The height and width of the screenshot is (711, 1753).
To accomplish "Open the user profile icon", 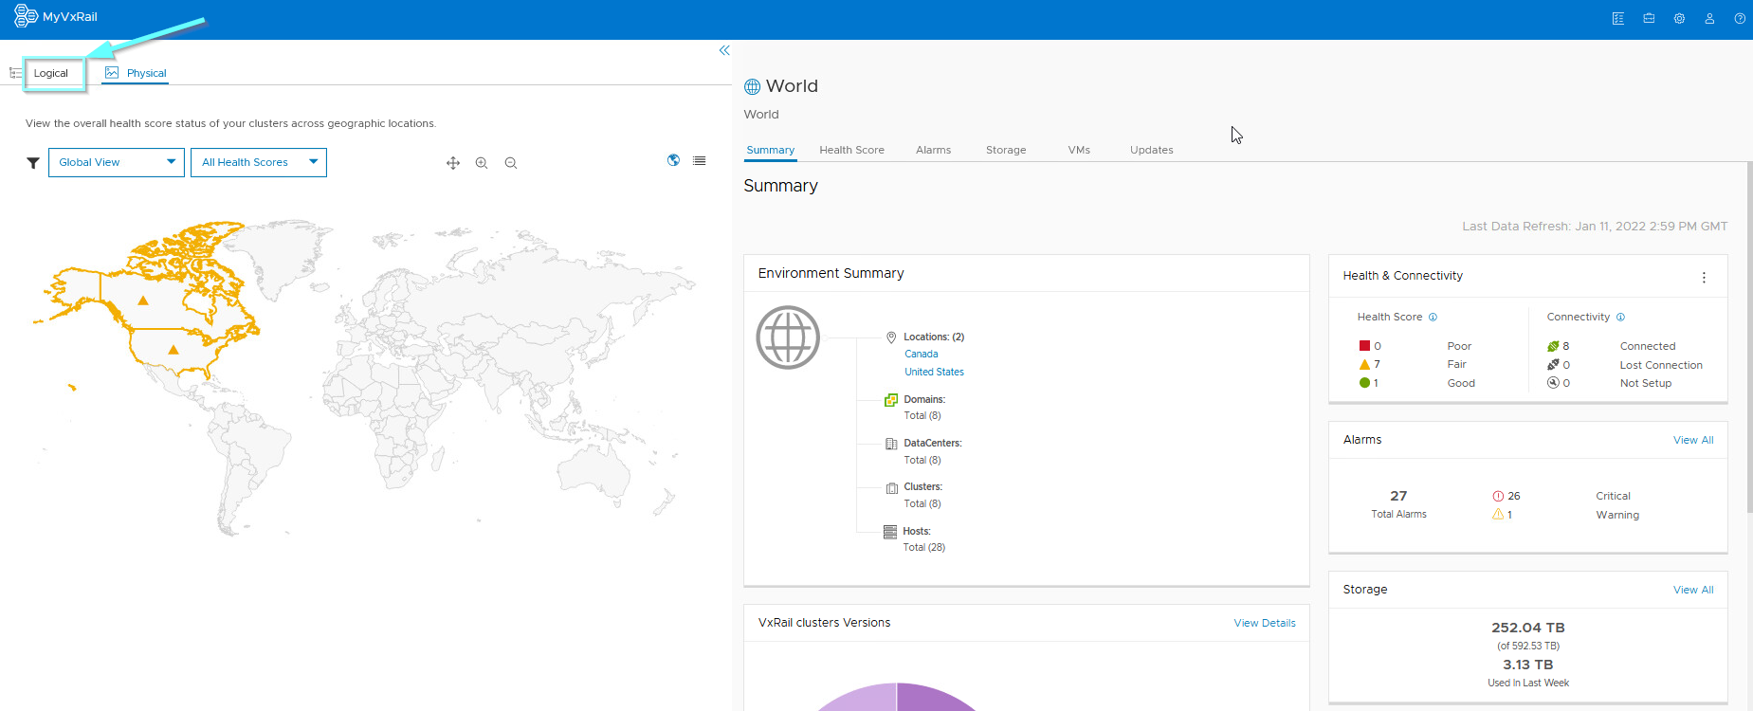I will (1709, 18).
